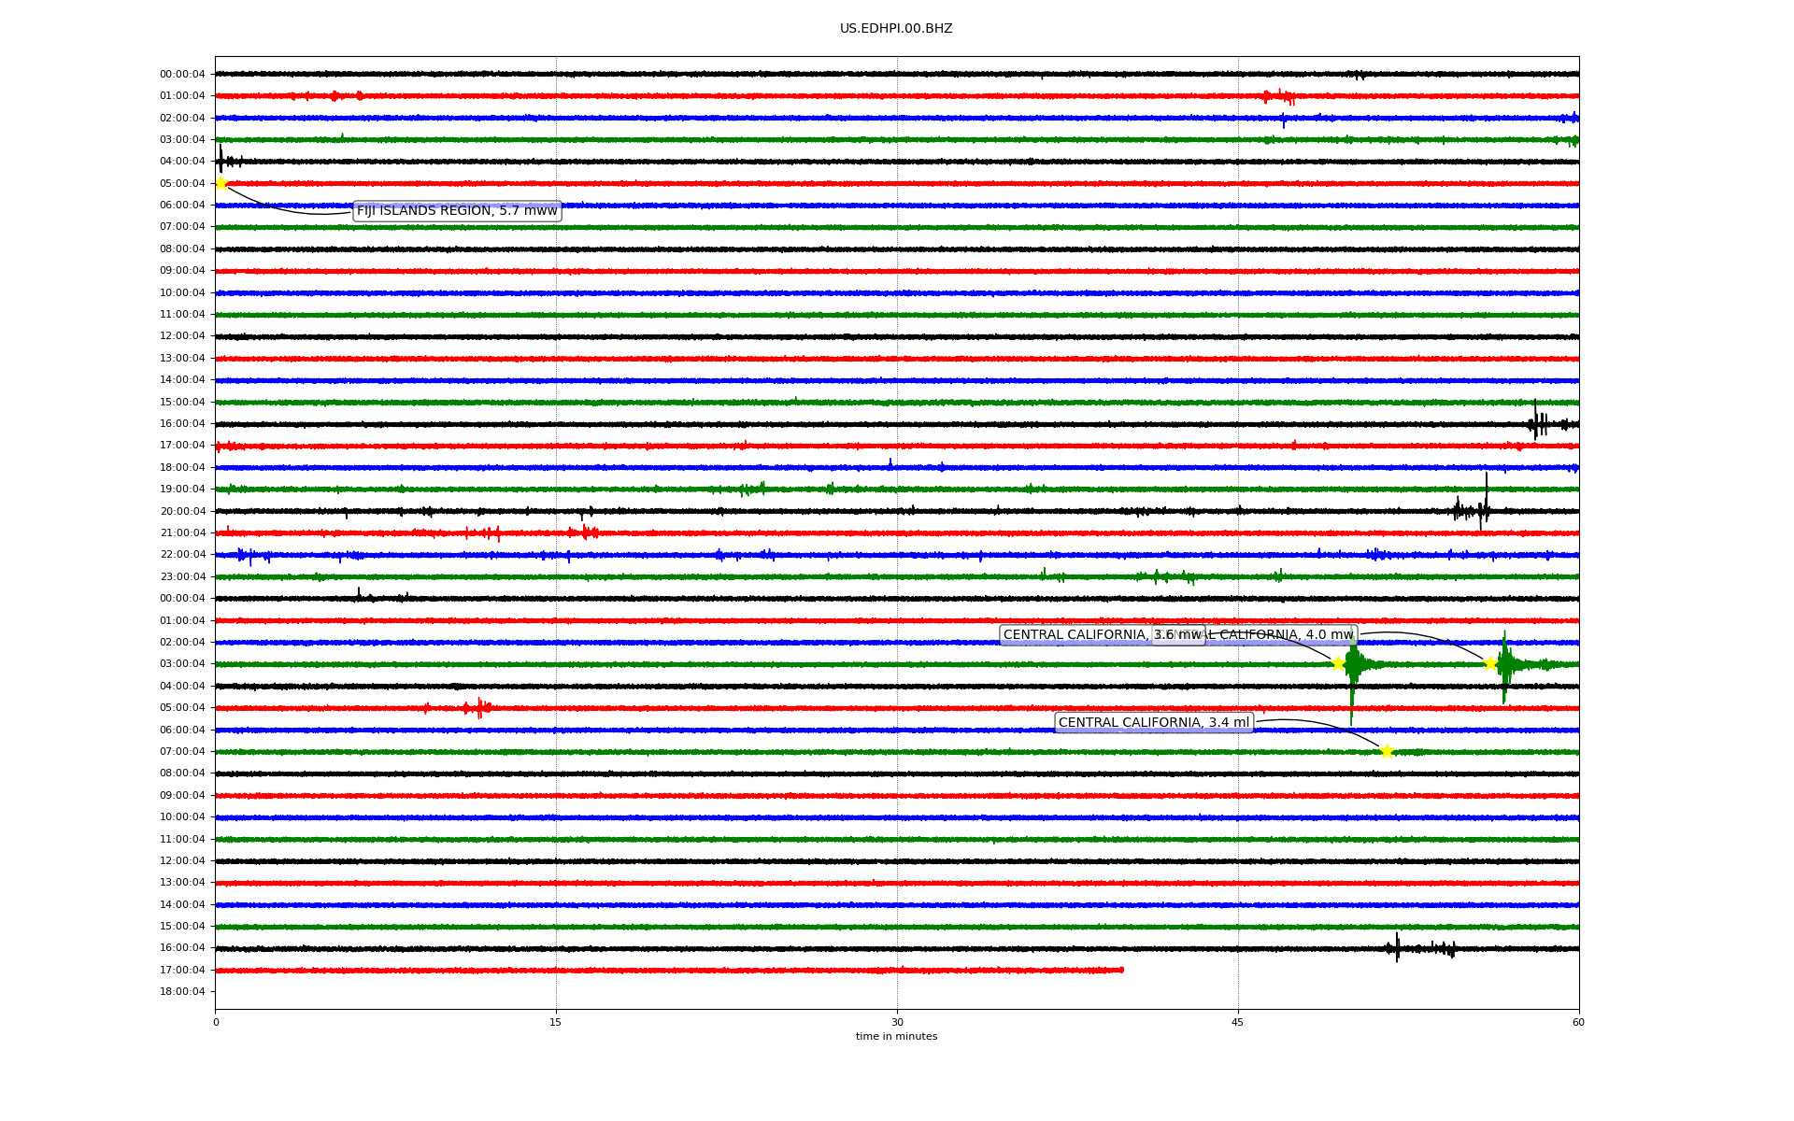The image size is (1794, 1121).
Task: Select the 21:00:04 row label
Action: click(x=182, y=533)
